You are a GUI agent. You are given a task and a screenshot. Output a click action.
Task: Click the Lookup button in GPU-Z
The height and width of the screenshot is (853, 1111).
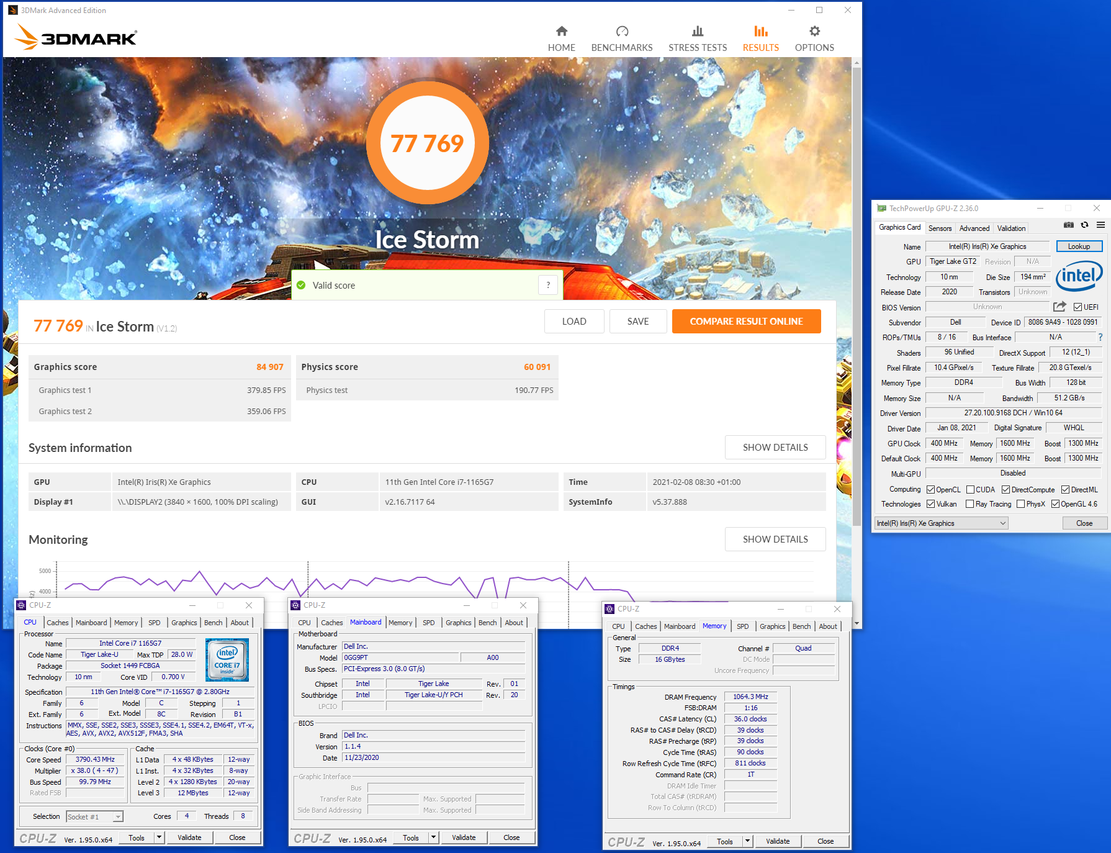click(x=1079, y=246)
